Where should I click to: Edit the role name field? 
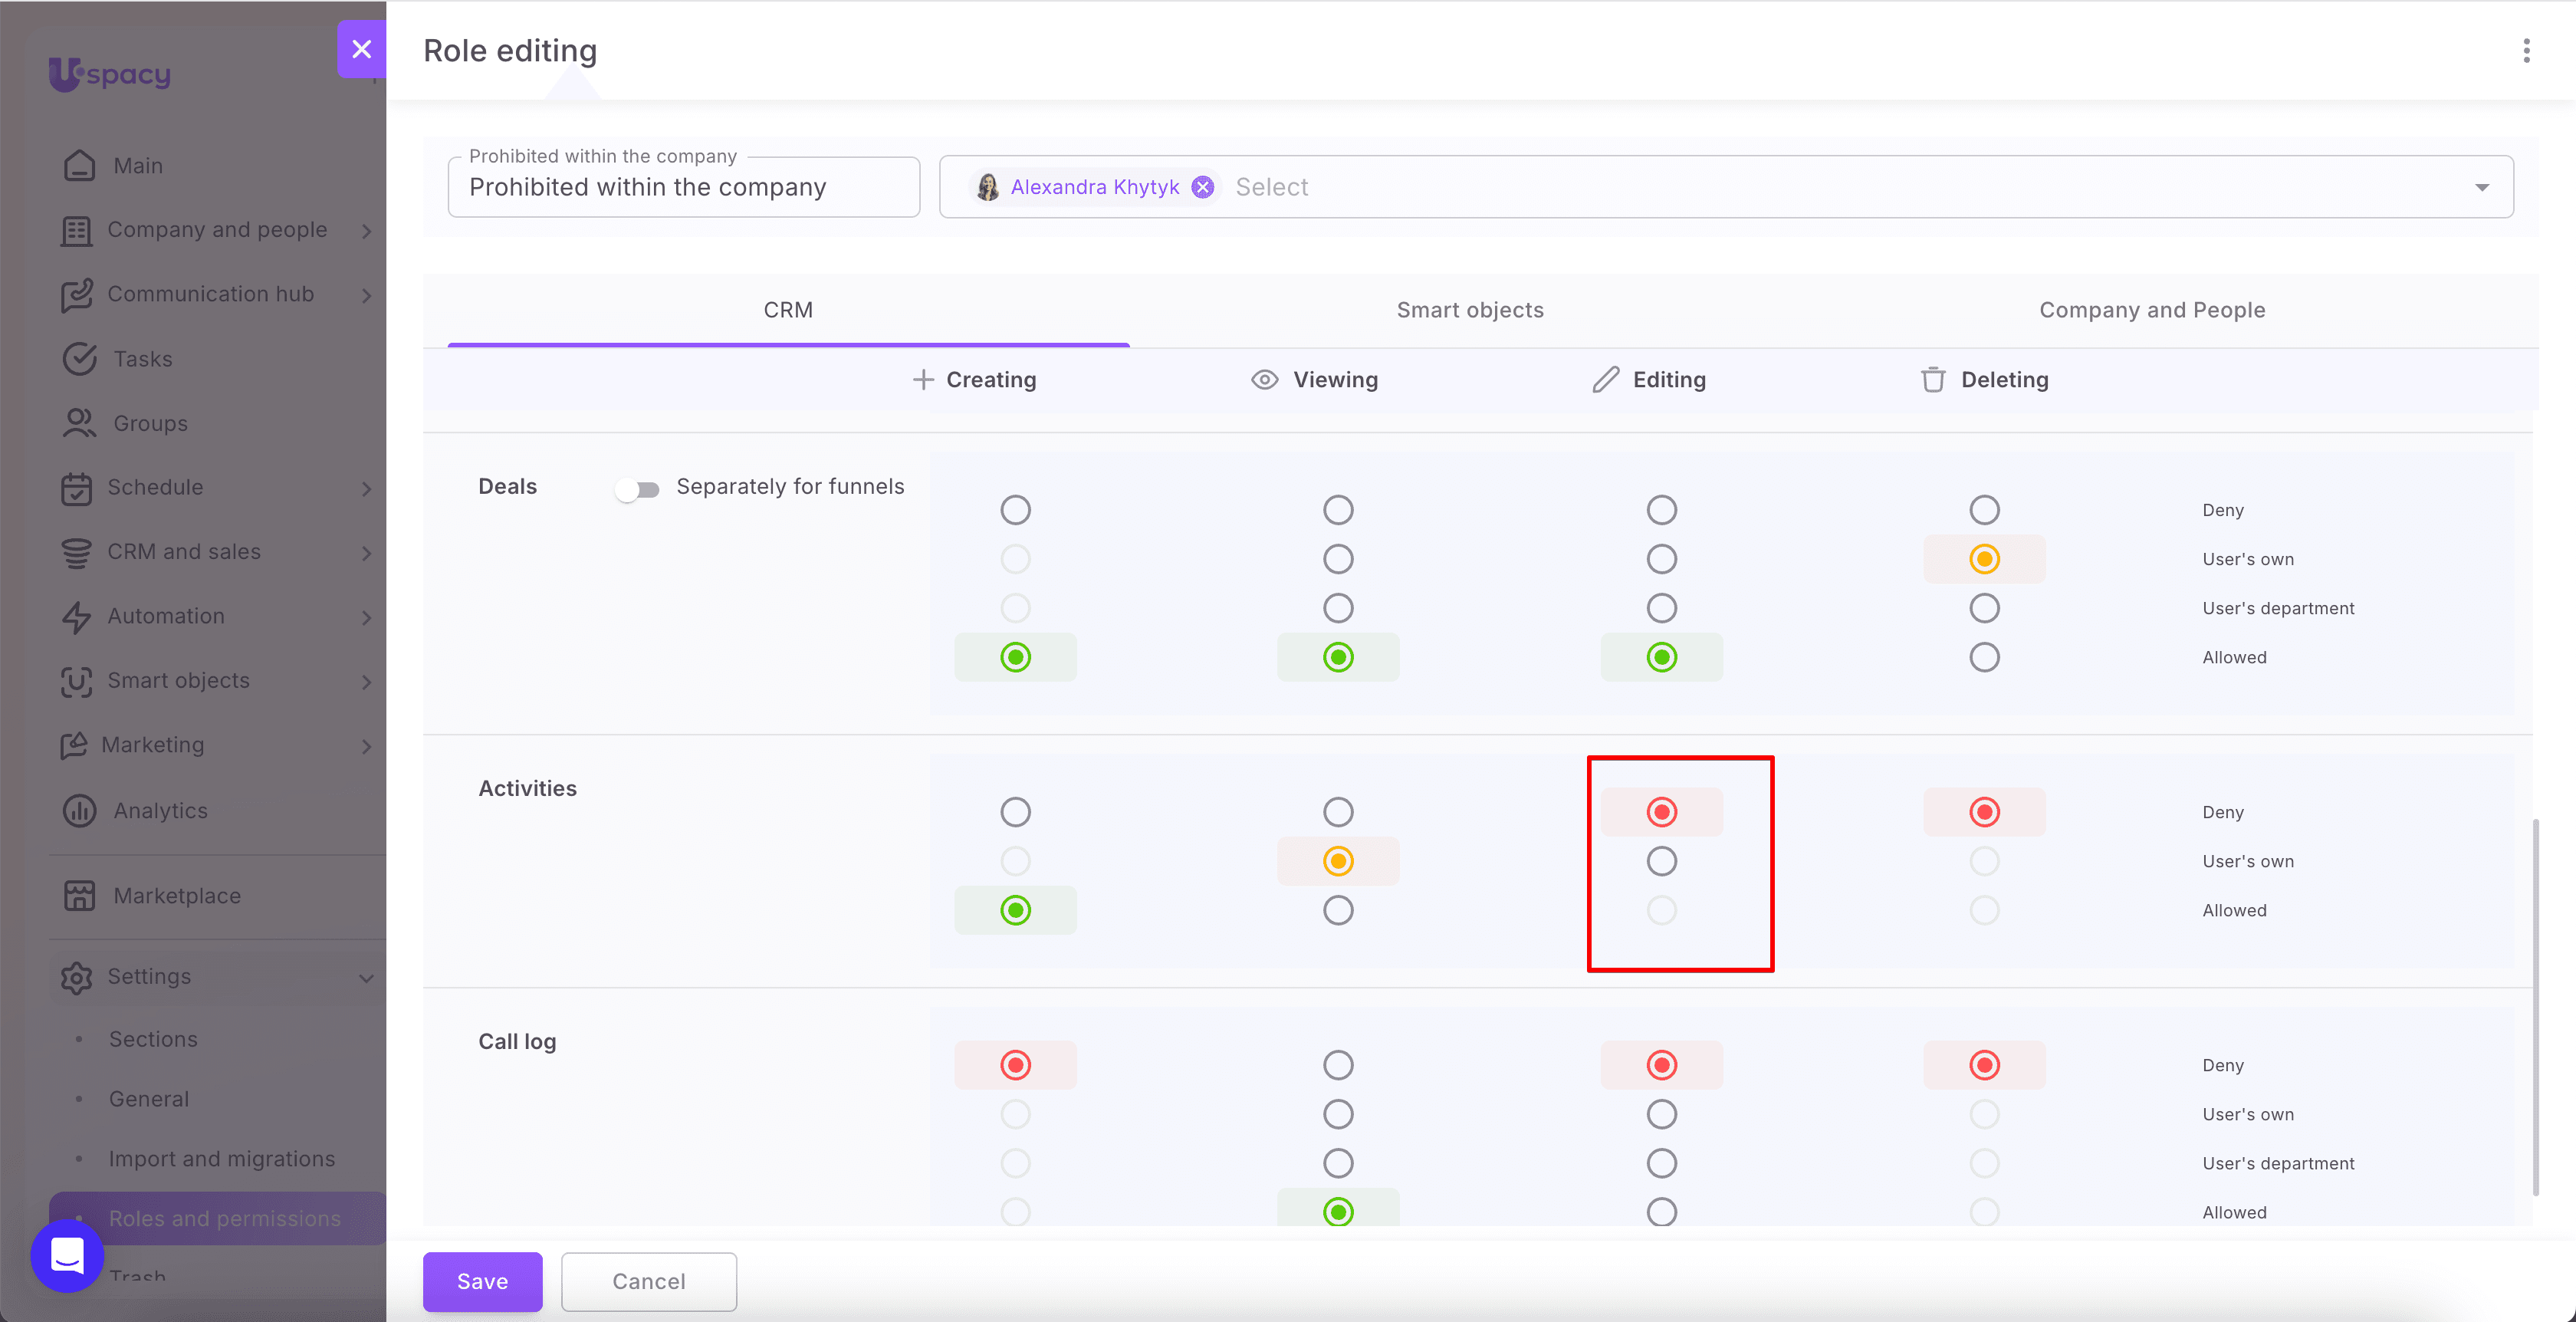pyautogui.click(x=683, y=187)
